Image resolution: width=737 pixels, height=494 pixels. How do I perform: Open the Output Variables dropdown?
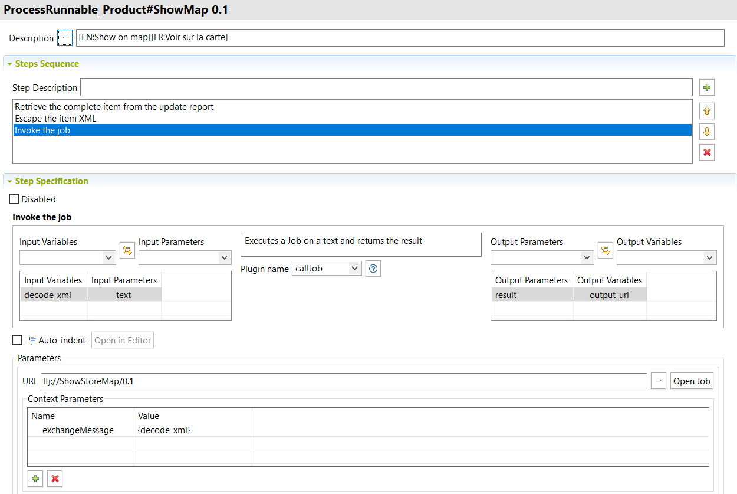tap(666, 257)
